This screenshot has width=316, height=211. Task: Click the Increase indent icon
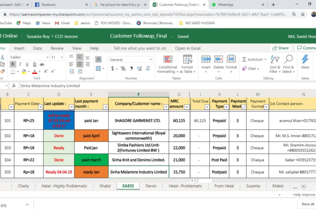(80, 71)
